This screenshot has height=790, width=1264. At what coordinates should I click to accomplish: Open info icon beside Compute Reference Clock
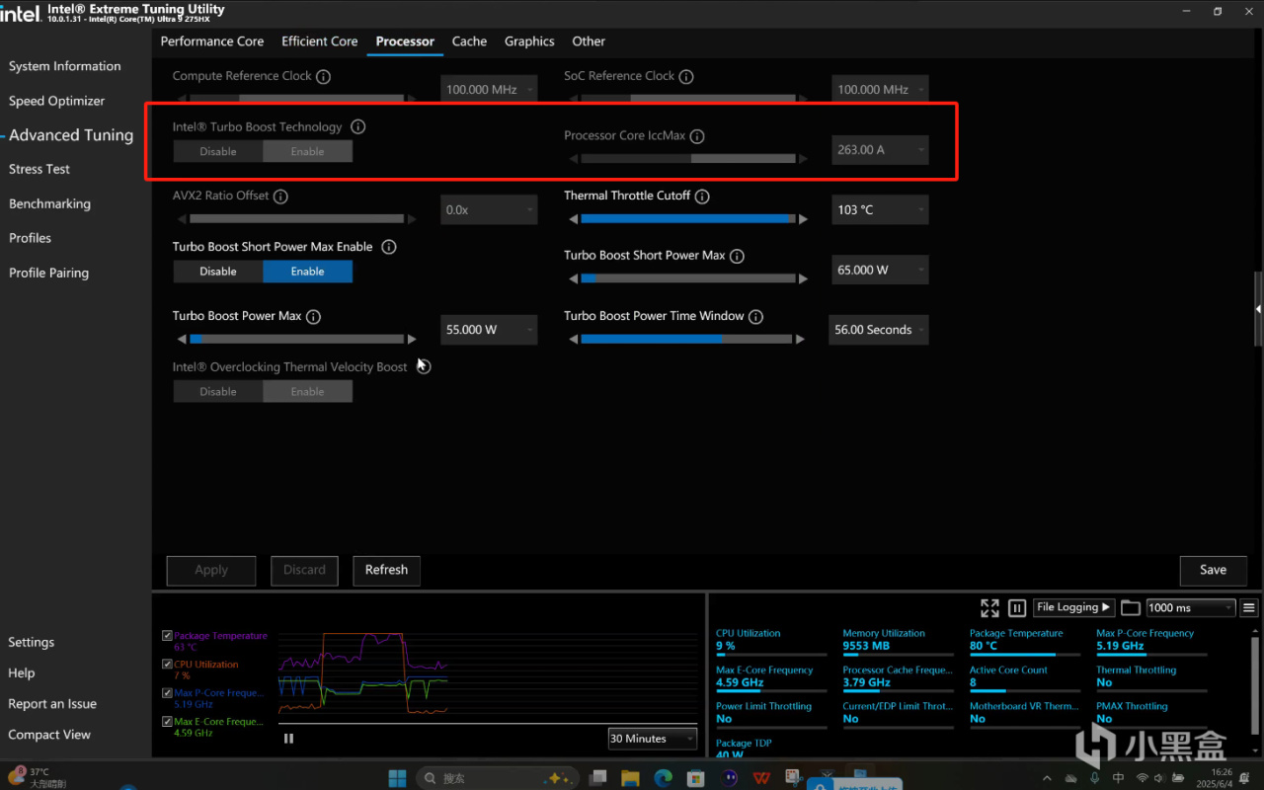(323, 76)
